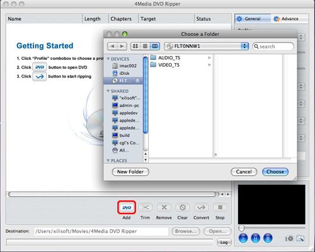The height and width of the screenshot is (252, 315).
Task: Click the Name column header
Action: click(44, 19)
